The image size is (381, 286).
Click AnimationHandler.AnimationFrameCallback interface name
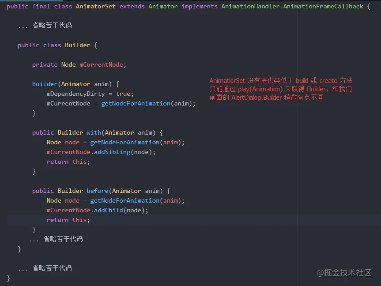point(292,6)
